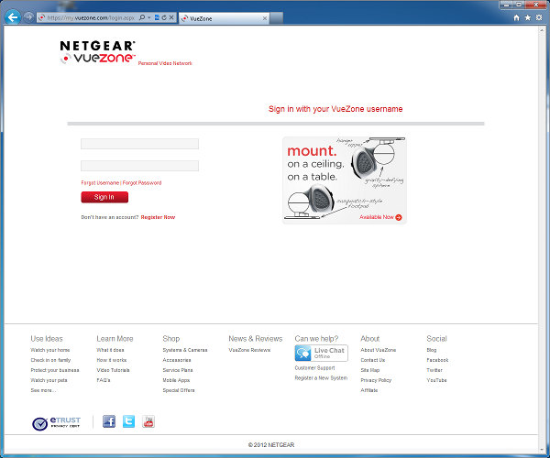Open browser tools gear icon

click(539, 17)
